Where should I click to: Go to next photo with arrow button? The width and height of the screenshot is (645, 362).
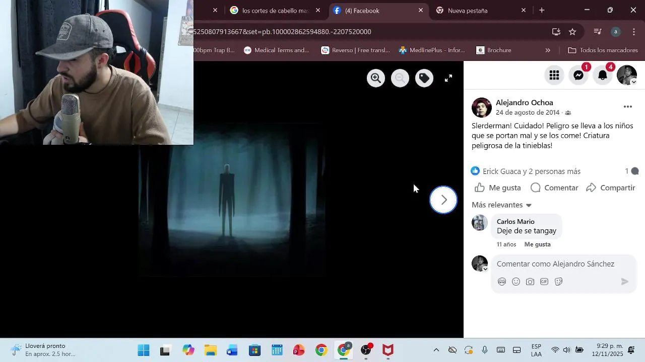click(x=443, y=200)
